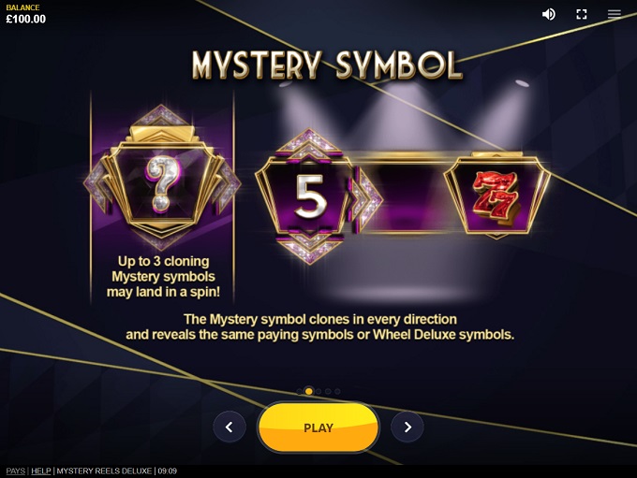Mute the game sound speaker icon

coord(548,14)
